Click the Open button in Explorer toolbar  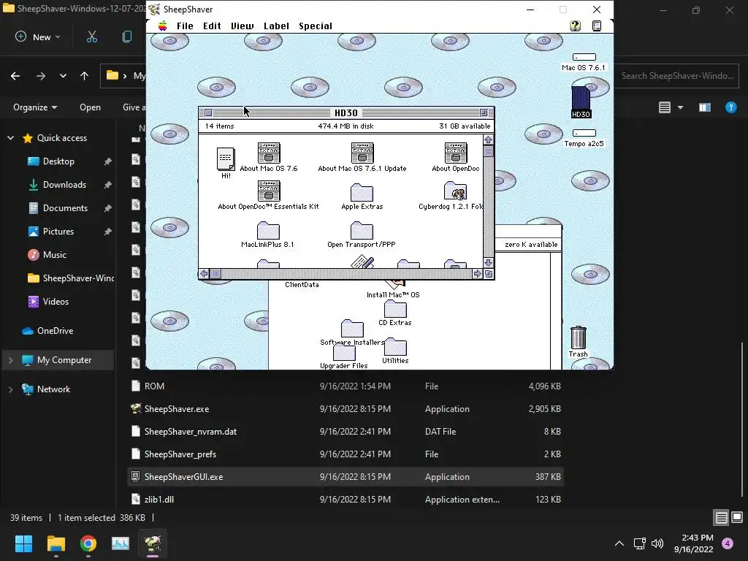point(90,107)
